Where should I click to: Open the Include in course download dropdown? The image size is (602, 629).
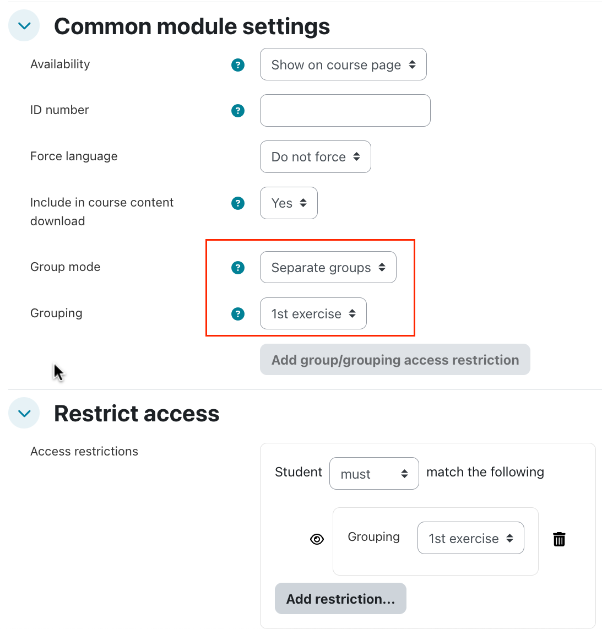coord(289,203)
